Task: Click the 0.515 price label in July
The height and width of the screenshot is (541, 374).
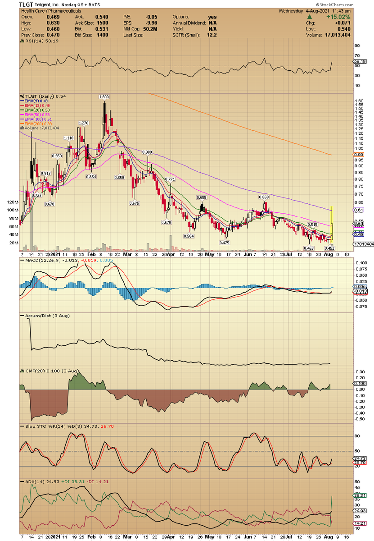Action: [x=313, y=225]
